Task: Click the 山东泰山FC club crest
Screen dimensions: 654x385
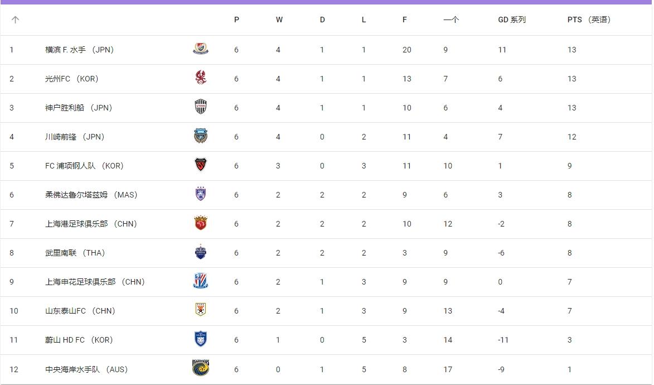Action: (x=201, y=310)
